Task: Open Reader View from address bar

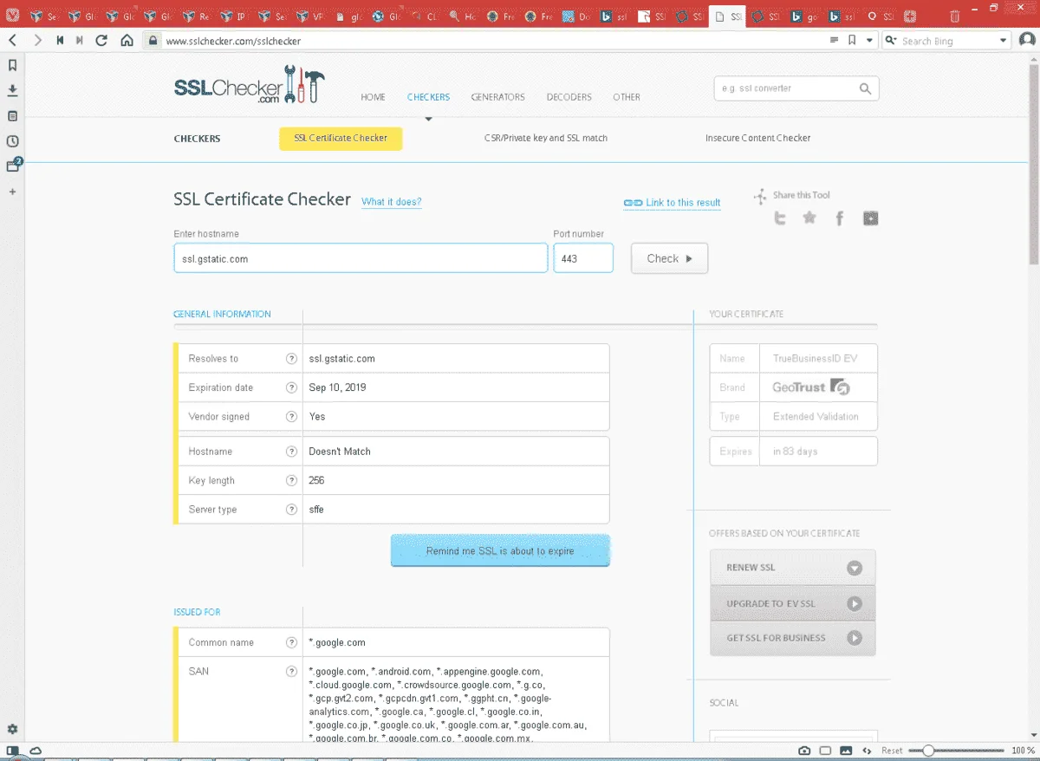Action: pos(834,40)
